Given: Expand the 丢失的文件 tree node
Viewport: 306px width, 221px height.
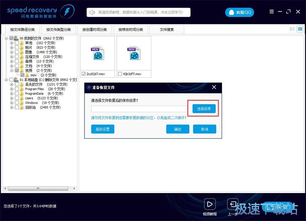Looking at the screenshot, I should click(12, 84).
